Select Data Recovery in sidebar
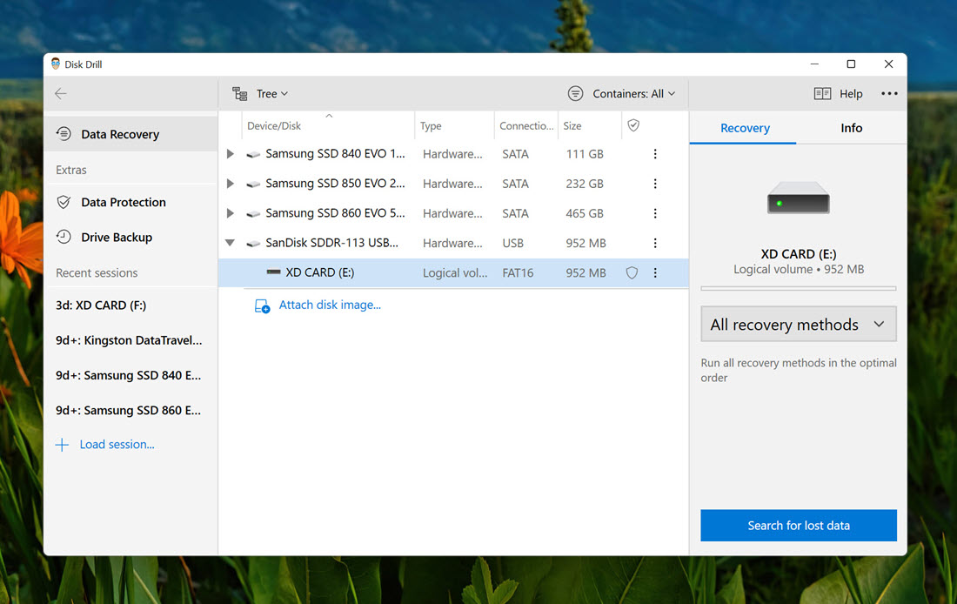This screenshot has height=604, width=957. pyautogui.click(x=130, y=134)
